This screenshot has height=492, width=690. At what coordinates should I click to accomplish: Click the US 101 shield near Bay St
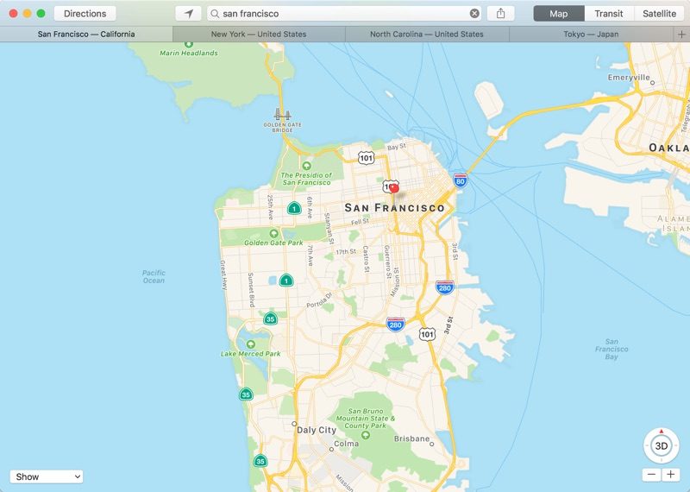click(x=366, y=158)
